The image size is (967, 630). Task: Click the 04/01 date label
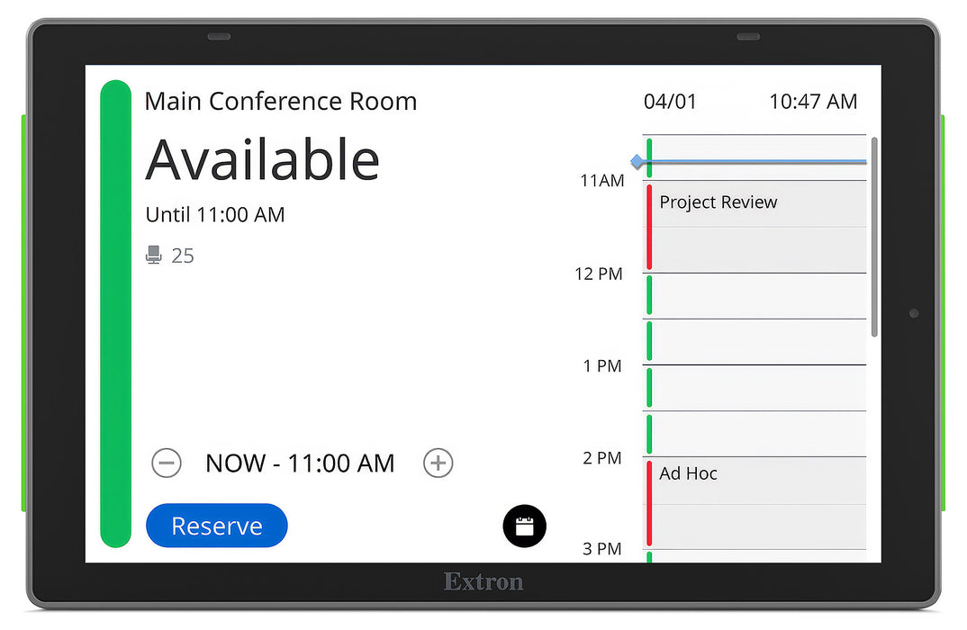[x=670, y=101]
